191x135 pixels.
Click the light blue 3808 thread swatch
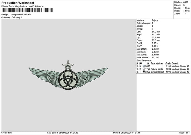coord(144,66)
